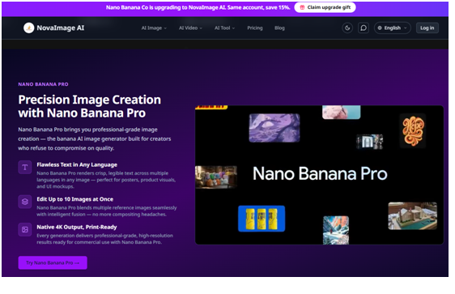Open the English language dropdown
Viewport: 455px width, 294px height.
click(x=393, y=28)
